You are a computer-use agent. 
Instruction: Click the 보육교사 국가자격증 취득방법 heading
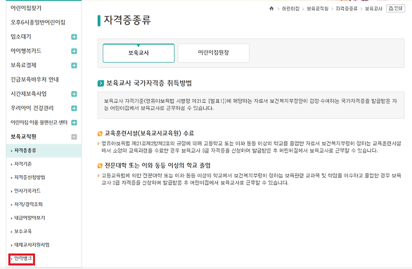pos(149,83)
